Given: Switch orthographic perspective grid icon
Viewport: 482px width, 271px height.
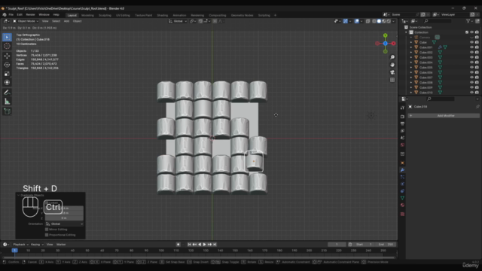Looking at the screenshot, I should click(392, 80).
